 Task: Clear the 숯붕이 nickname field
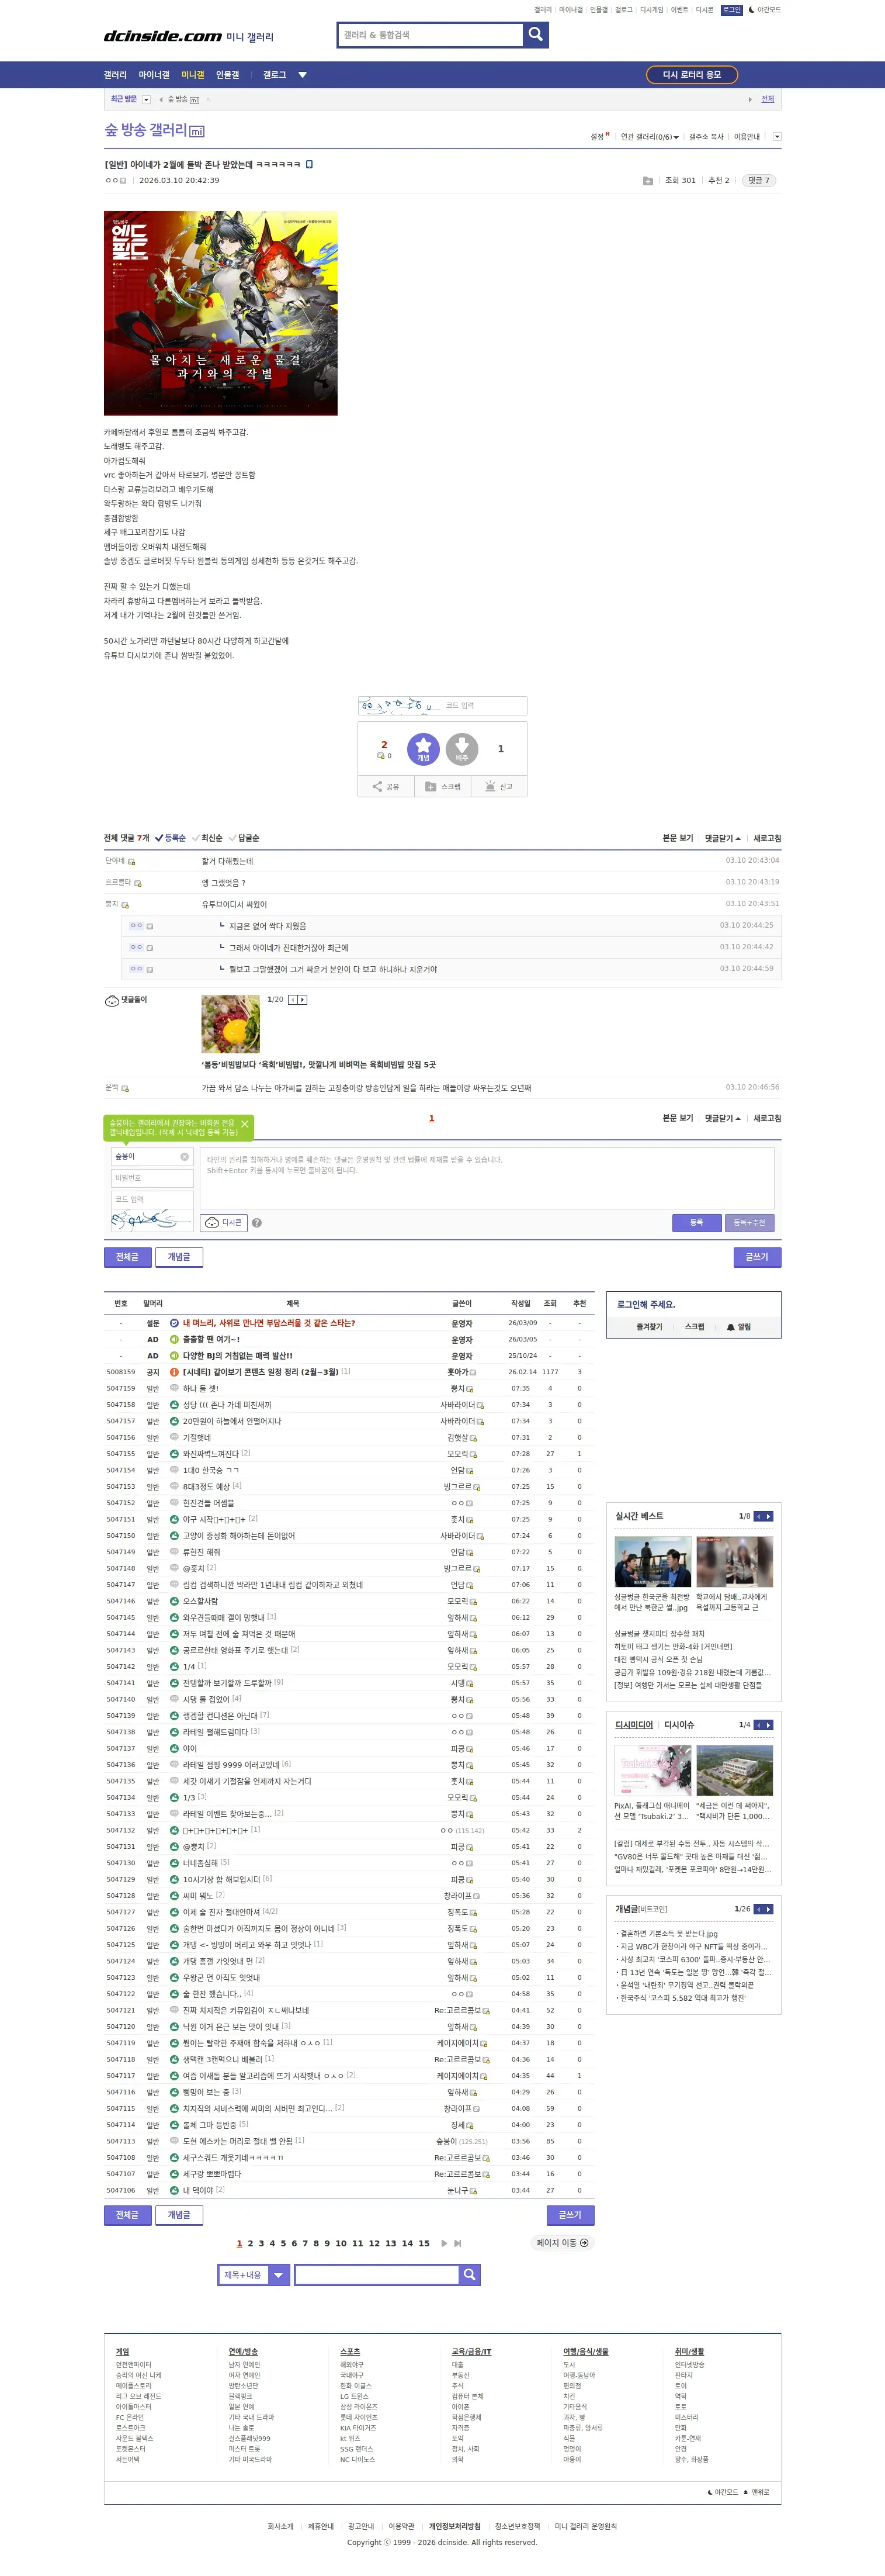[184, 1157]
